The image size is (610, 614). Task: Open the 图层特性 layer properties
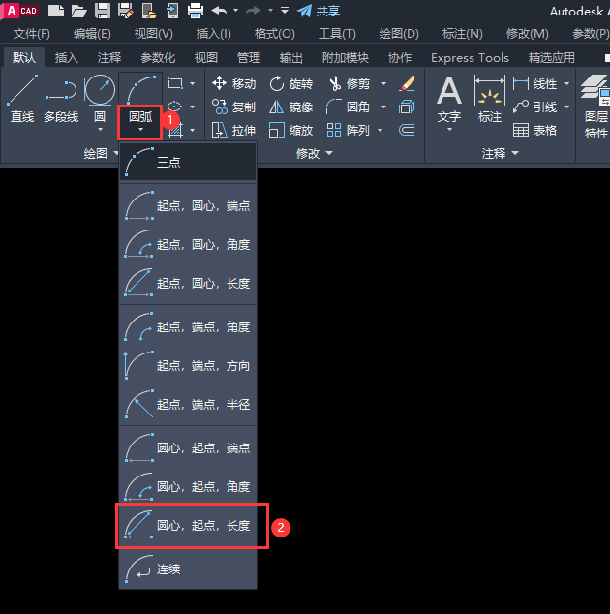pyautogui.click(x=595, y=107)
